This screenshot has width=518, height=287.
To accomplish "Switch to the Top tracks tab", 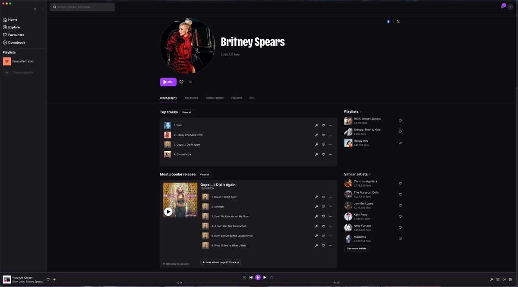I will click(191, 98).
